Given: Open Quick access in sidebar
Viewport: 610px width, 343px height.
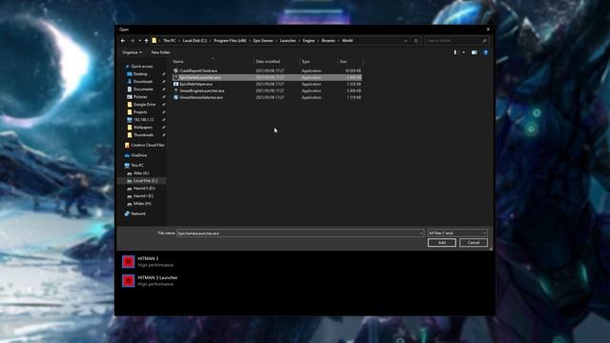Looking at the screenshot, I should tap(142, 67).
